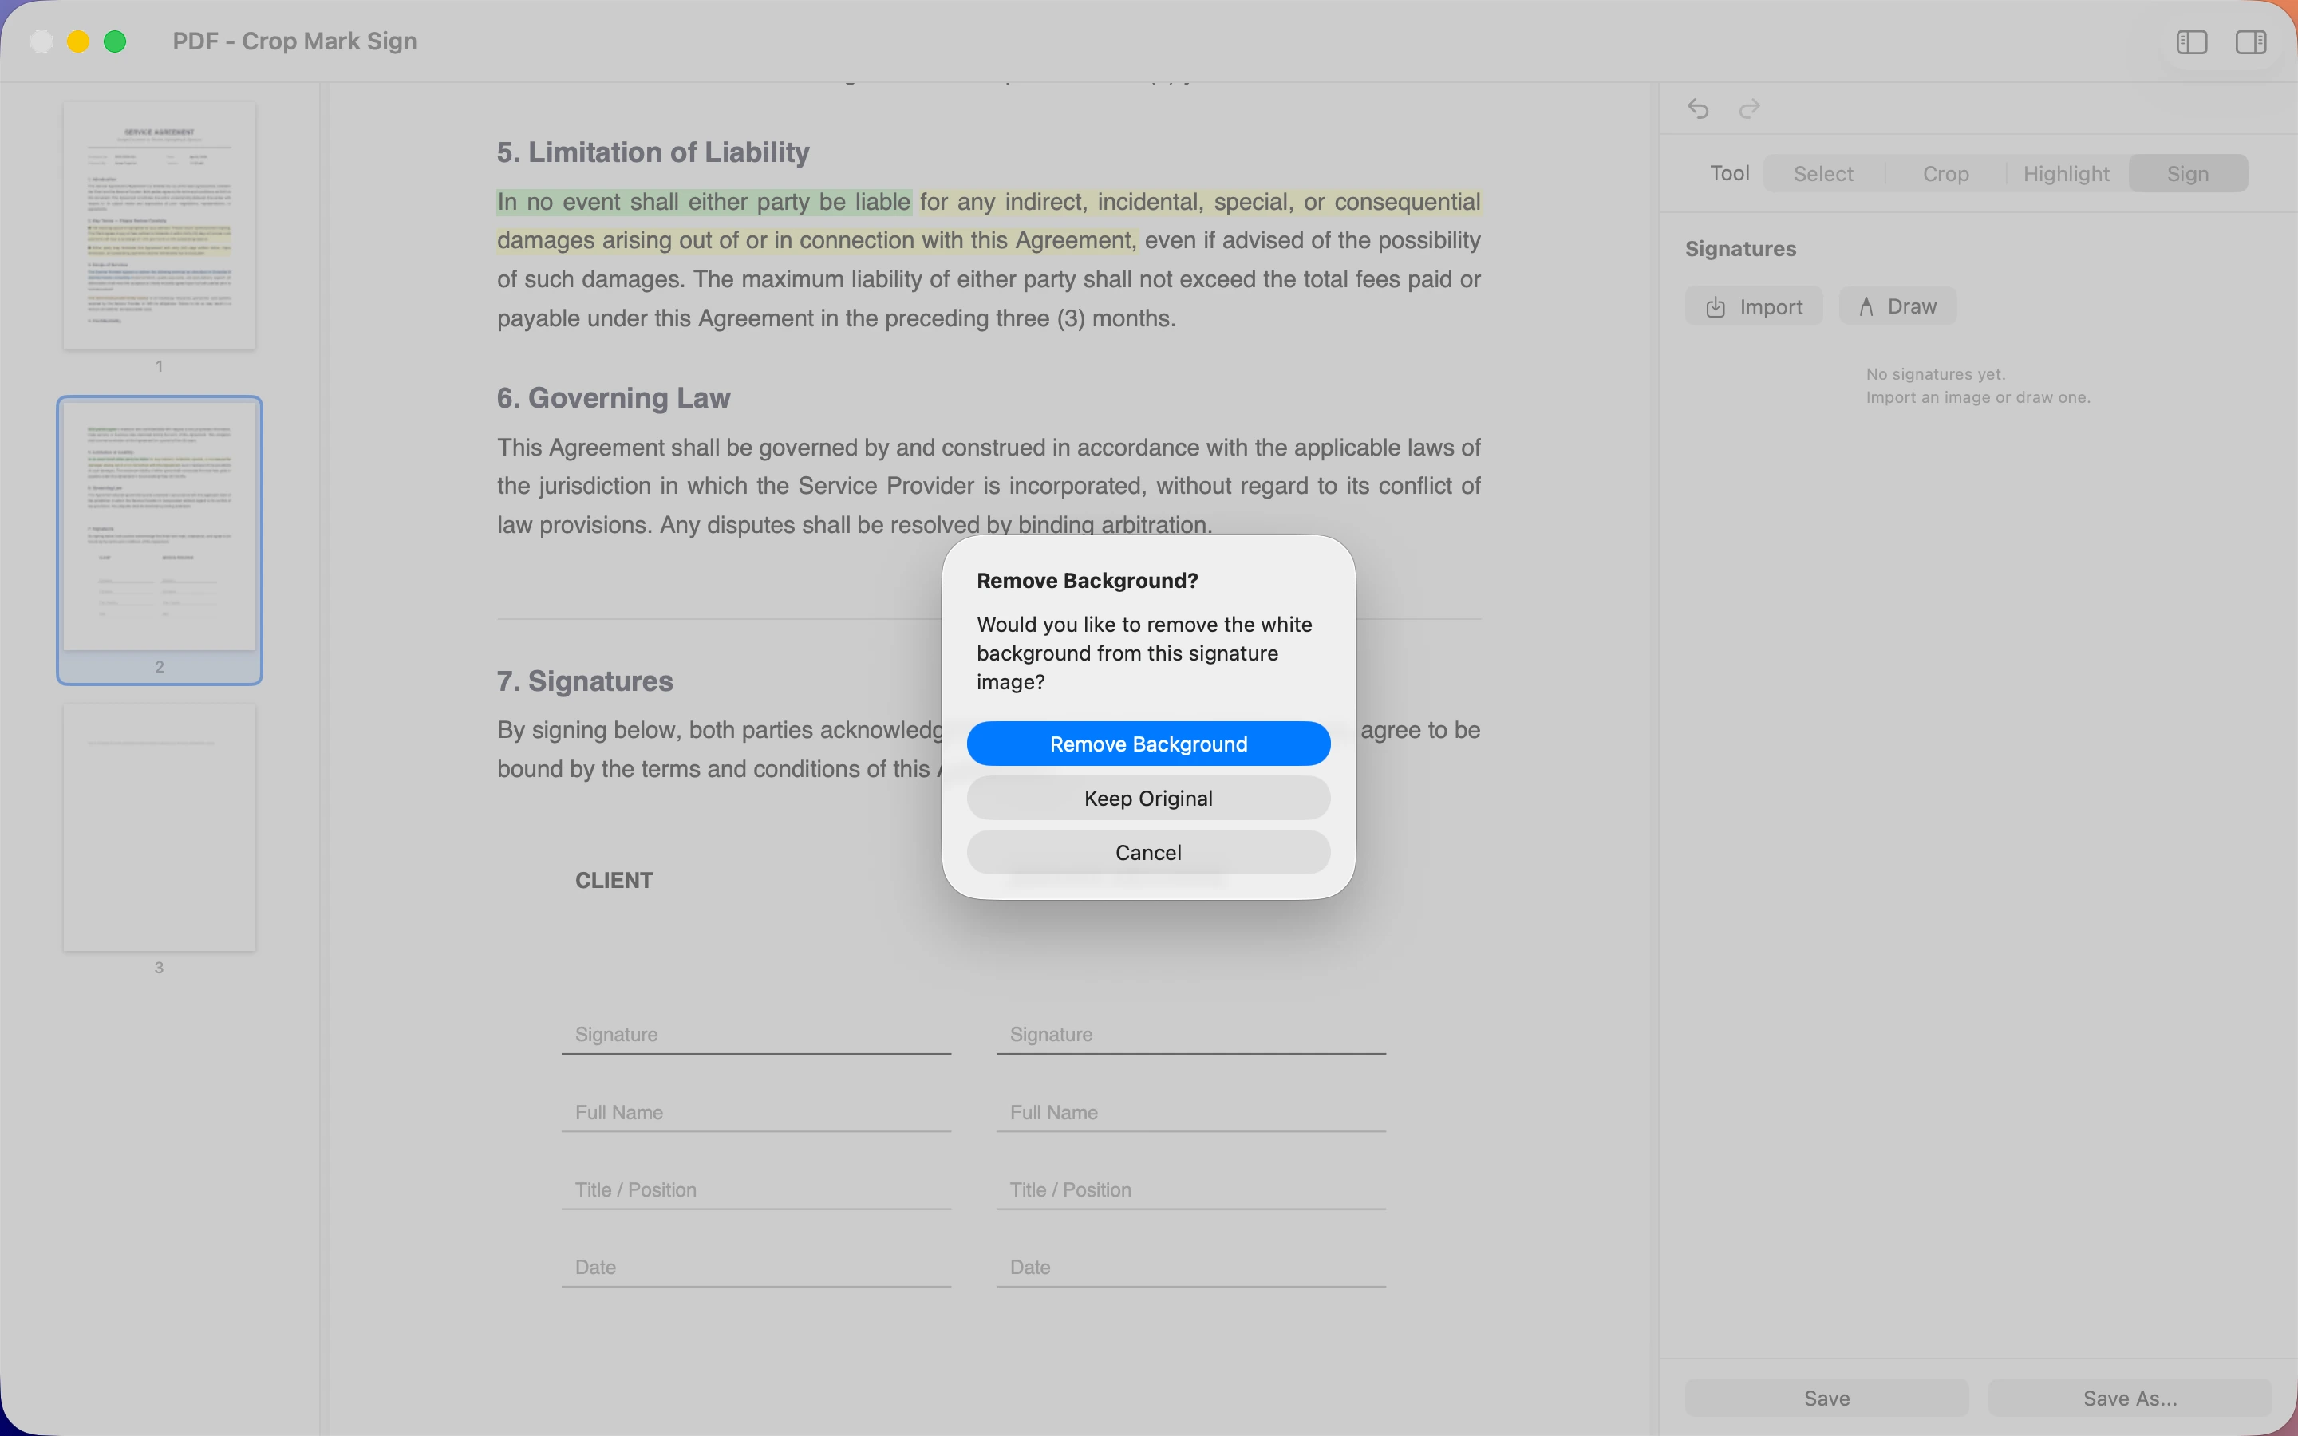Click the Save button

point(1826,1398)
